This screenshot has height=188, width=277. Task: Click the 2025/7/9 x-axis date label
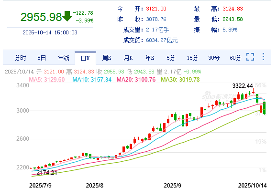pyautogui.click(x=40, y=185)
